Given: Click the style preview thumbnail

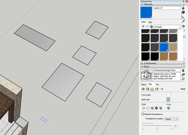Looking at the screenshot, I should [x=146, y=75].
